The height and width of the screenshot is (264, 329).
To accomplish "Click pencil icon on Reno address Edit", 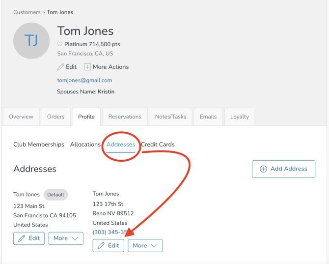I will pos(101,246).
